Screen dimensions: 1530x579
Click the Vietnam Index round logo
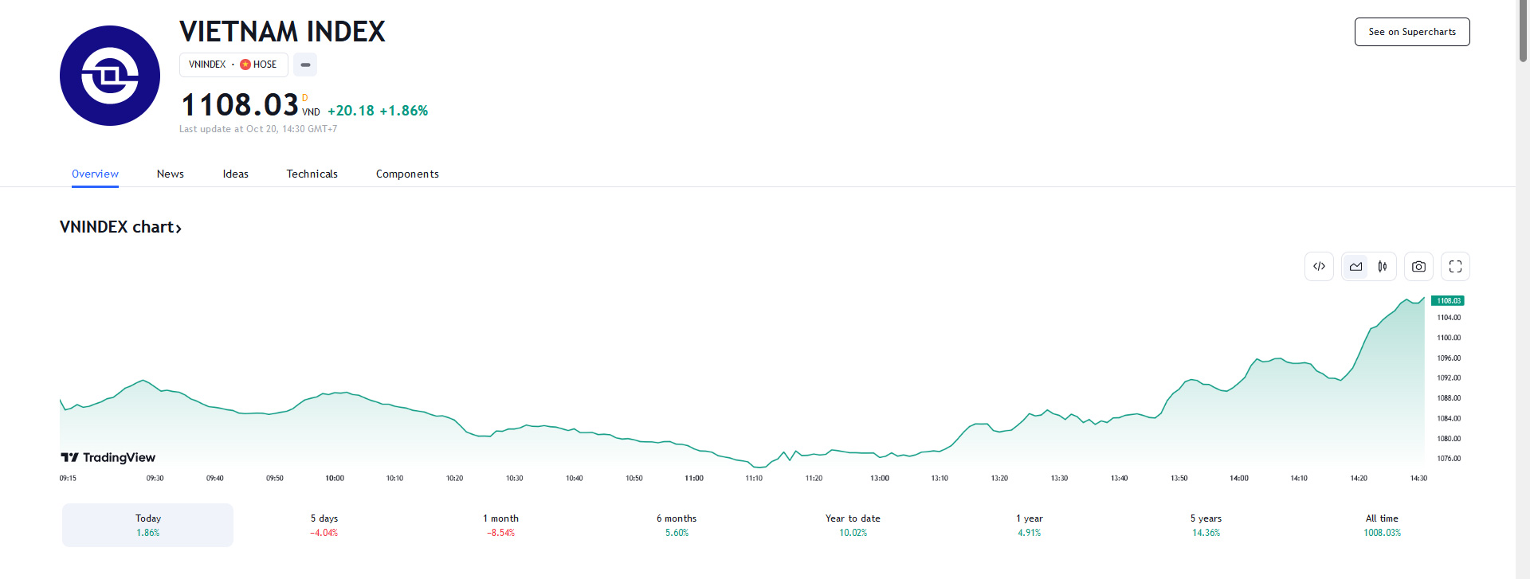click(x=110, y=76)
